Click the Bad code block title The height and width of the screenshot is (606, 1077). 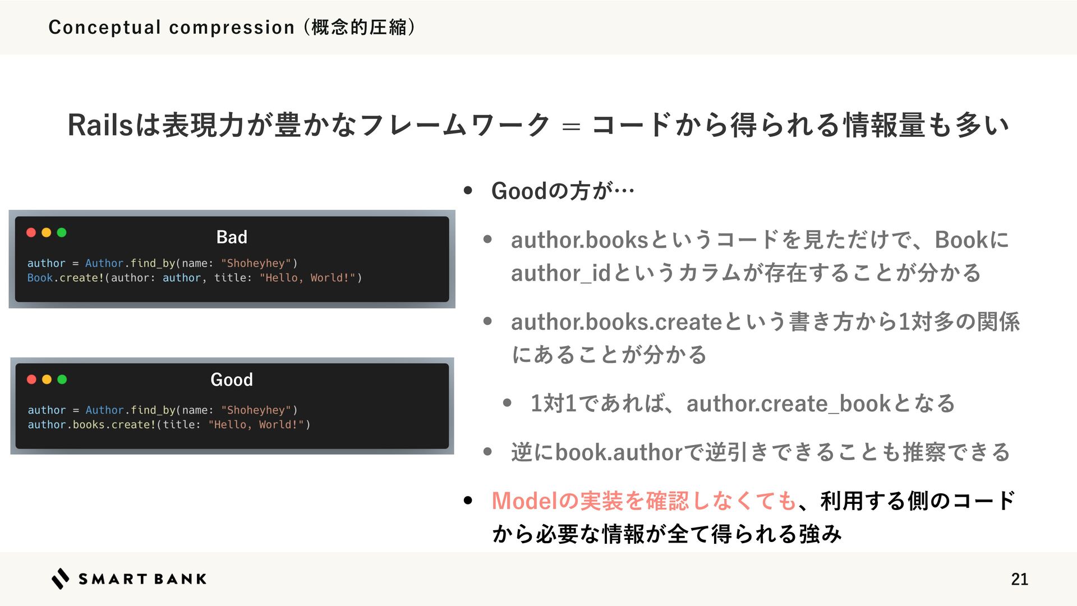tap(232, 237)
